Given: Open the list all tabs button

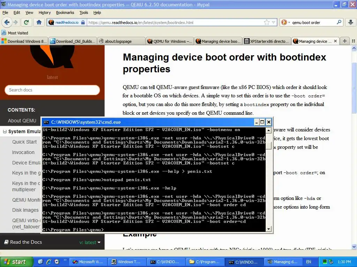Looking at the screenshot, I should 354,41.
